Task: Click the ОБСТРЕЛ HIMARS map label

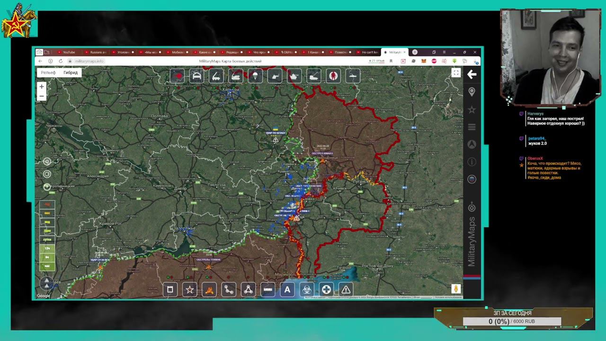Action: (x=322, y=153)
